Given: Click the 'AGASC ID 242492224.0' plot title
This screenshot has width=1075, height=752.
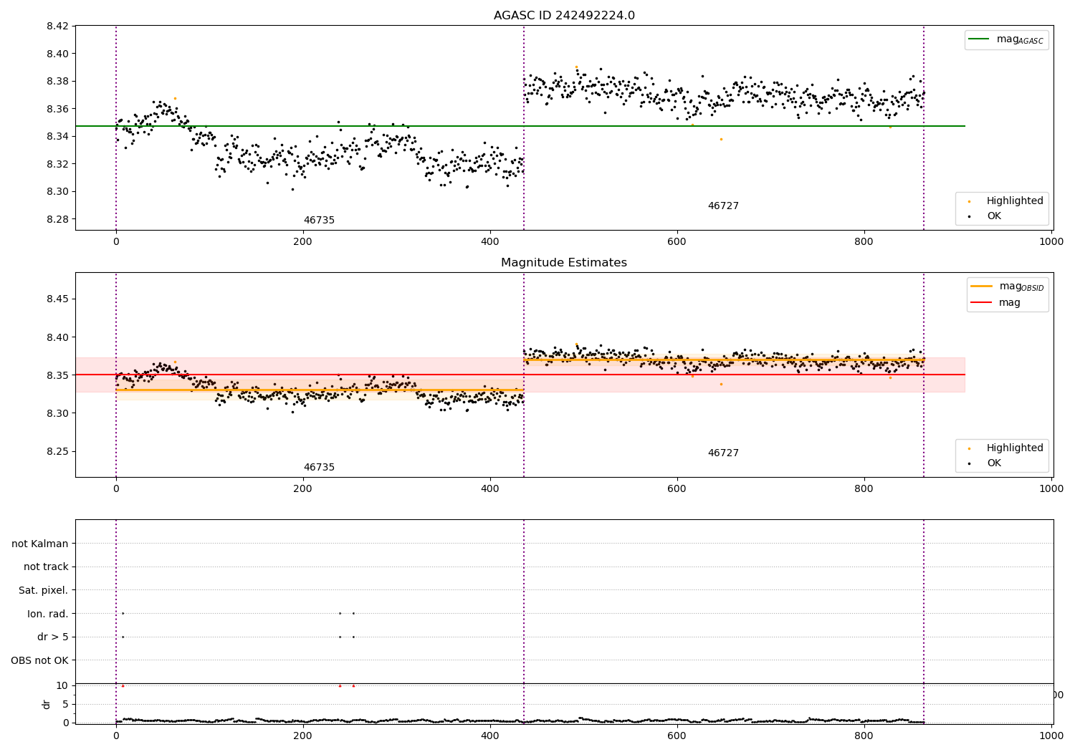Looking at the screenshot, I should click(x=564, y=16).
